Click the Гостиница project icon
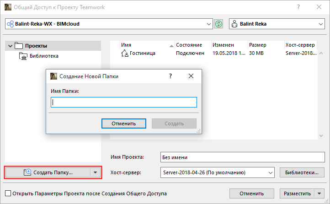 (x=124, y=54)
